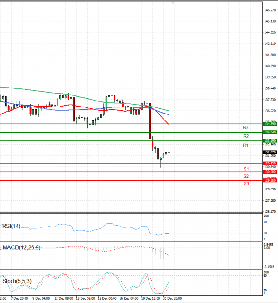278x303 pixels.
Task: Click the 0.5456 MACD scale value
Action: [x=269, y=245]
